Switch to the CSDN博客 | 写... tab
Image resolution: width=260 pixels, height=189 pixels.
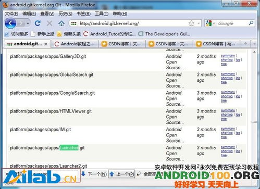click(216, 44)
